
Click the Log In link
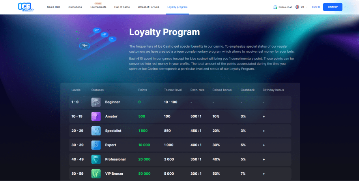(x=316, y=7)
